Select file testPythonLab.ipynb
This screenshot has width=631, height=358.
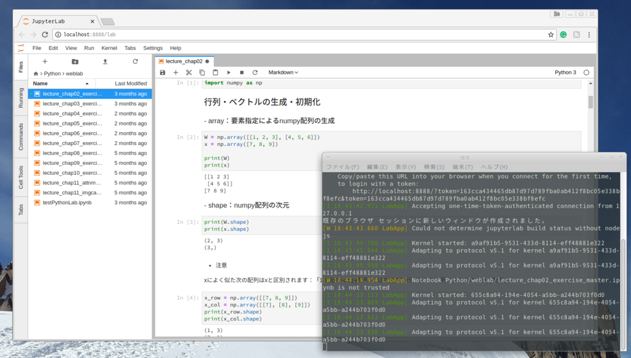coord(90,202)
